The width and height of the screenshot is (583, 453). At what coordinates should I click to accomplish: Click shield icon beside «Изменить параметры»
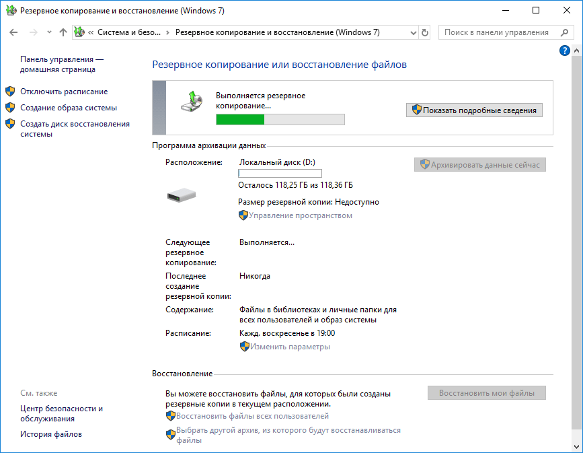(244, 347)
